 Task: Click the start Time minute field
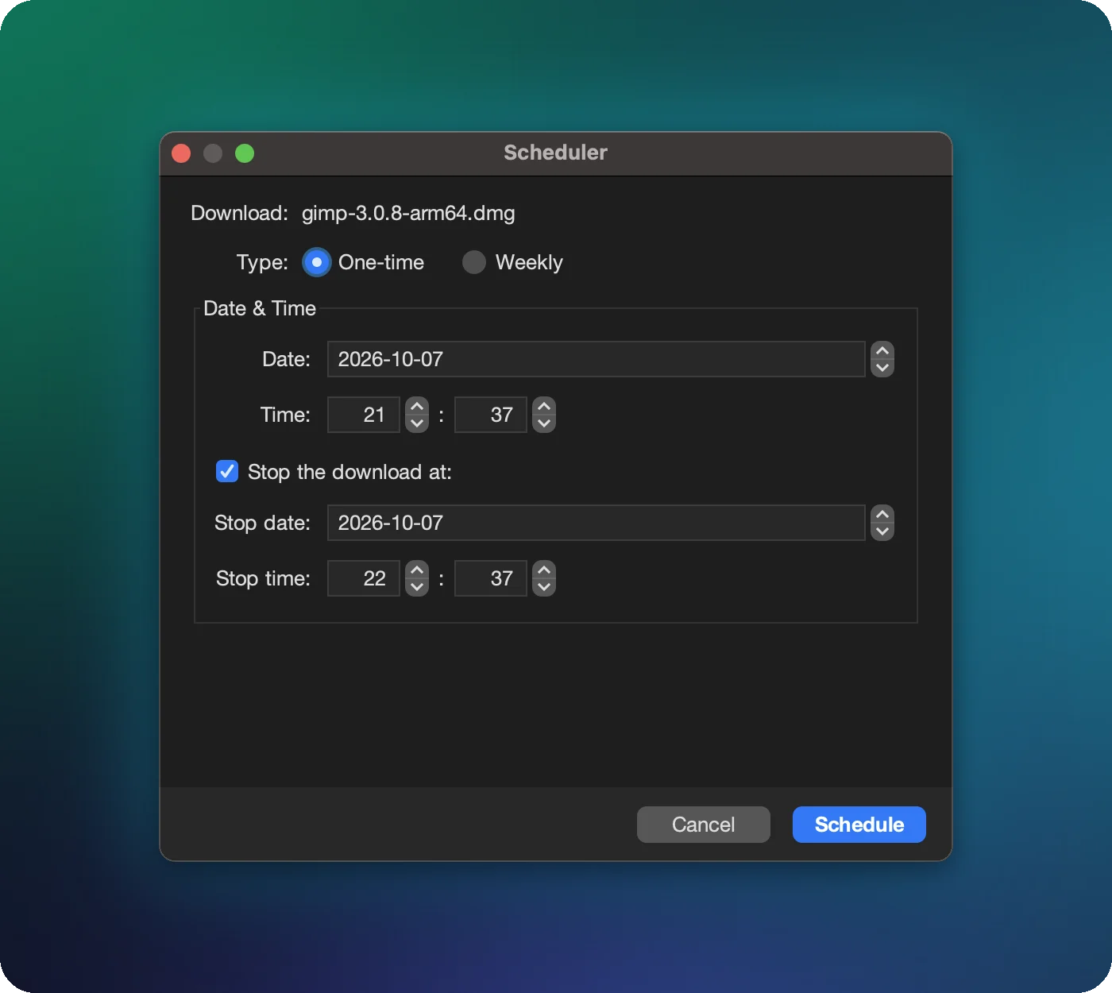491,415
